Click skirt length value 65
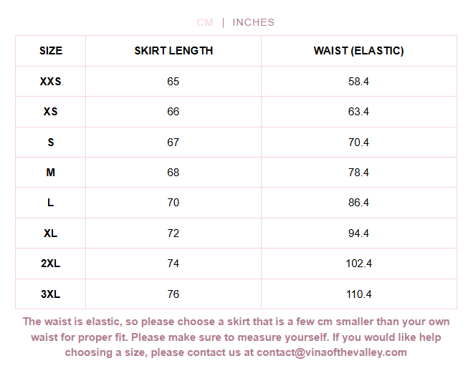The image size is (473, 381). [173, 82]
